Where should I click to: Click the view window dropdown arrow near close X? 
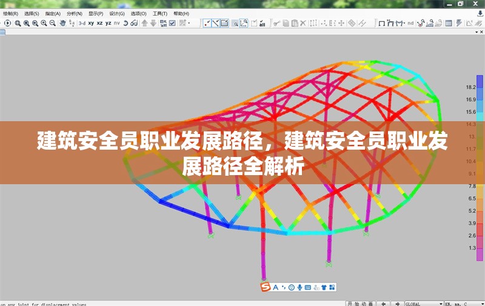click(x=477, y=32)
